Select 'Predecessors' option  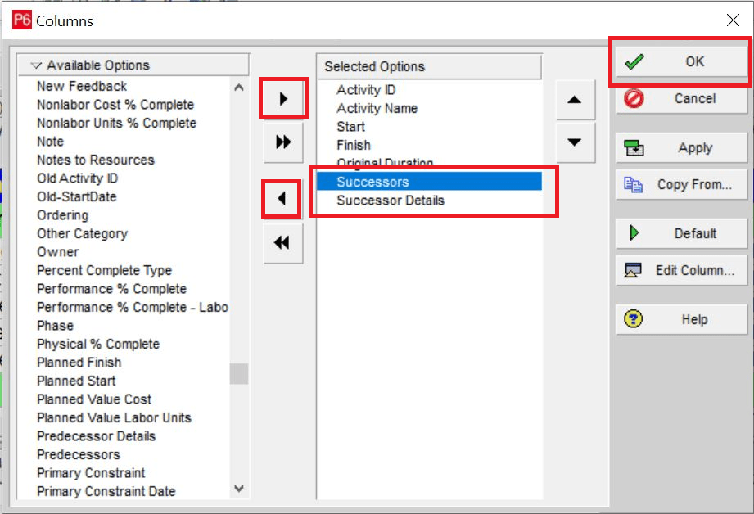point(79,454)
